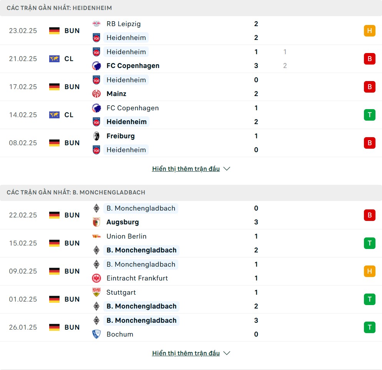This screenshot has height=370, width=382.
Task: Open 'Hiển thị thêm trận đấu' under Monchengladbach
Action: 186,353
